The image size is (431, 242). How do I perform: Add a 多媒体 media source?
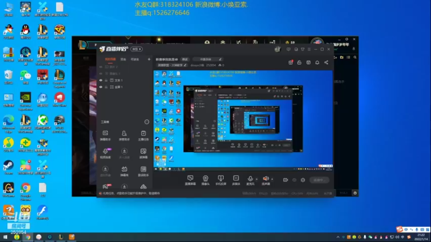coord(236,180)
